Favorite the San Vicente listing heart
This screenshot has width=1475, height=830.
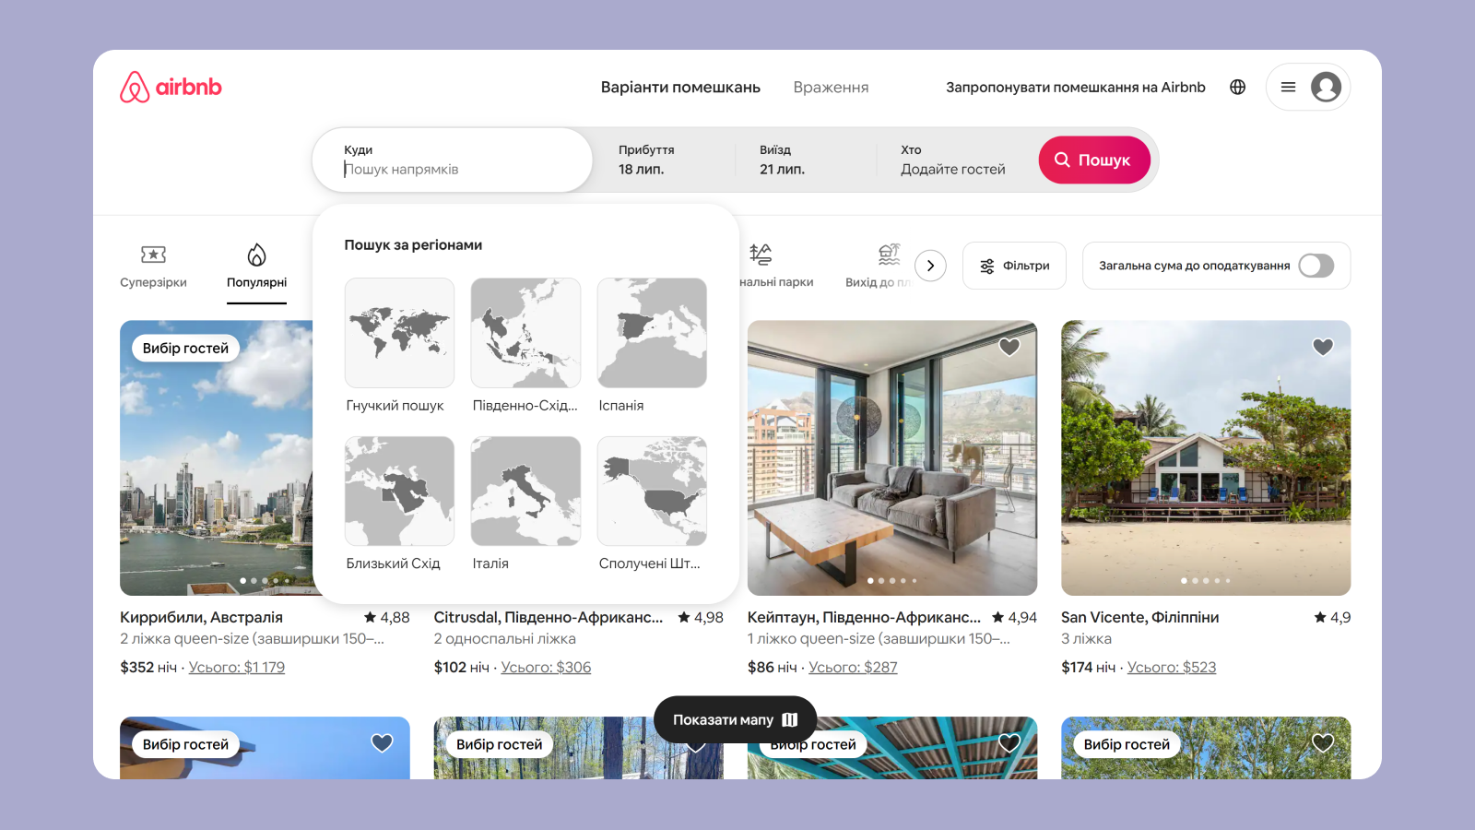(x=1323, y=347)
